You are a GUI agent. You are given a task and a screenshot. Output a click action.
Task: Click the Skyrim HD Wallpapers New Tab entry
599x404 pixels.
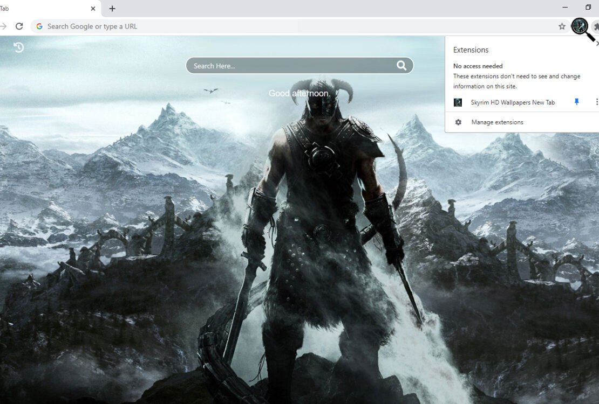coord(513,102)
